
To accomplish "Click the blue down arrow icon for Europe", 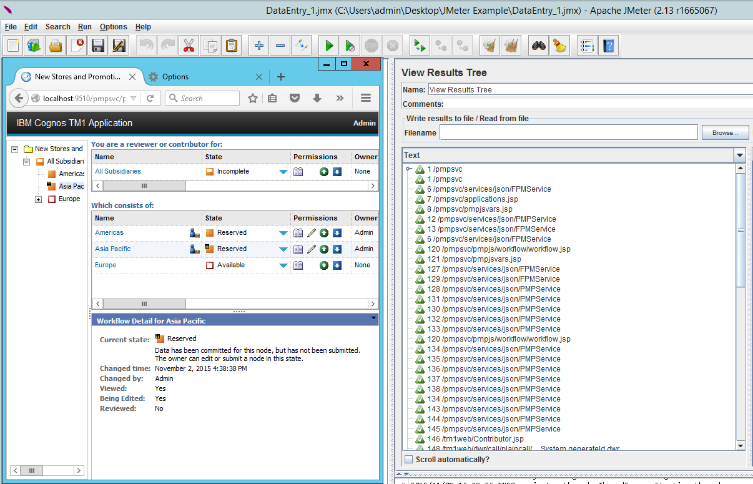I will coord(337,265).
